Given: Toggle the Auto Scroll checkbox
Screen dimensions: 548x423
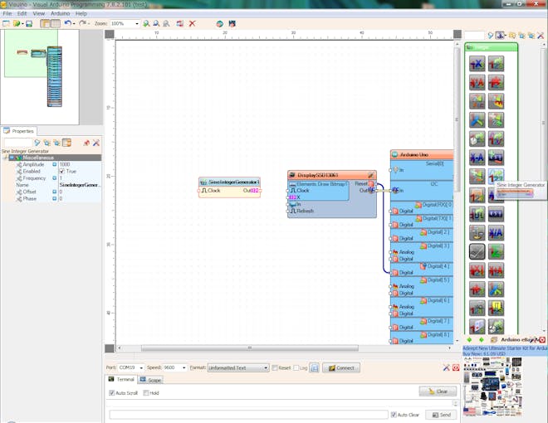Looking at the screenshot, I should click(x=112, y=393).
